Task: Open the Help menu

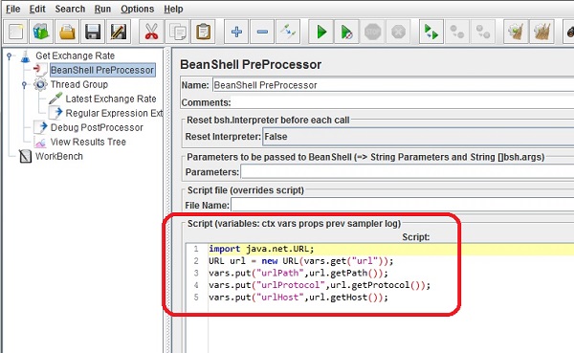Action: (x=173, y=9)
